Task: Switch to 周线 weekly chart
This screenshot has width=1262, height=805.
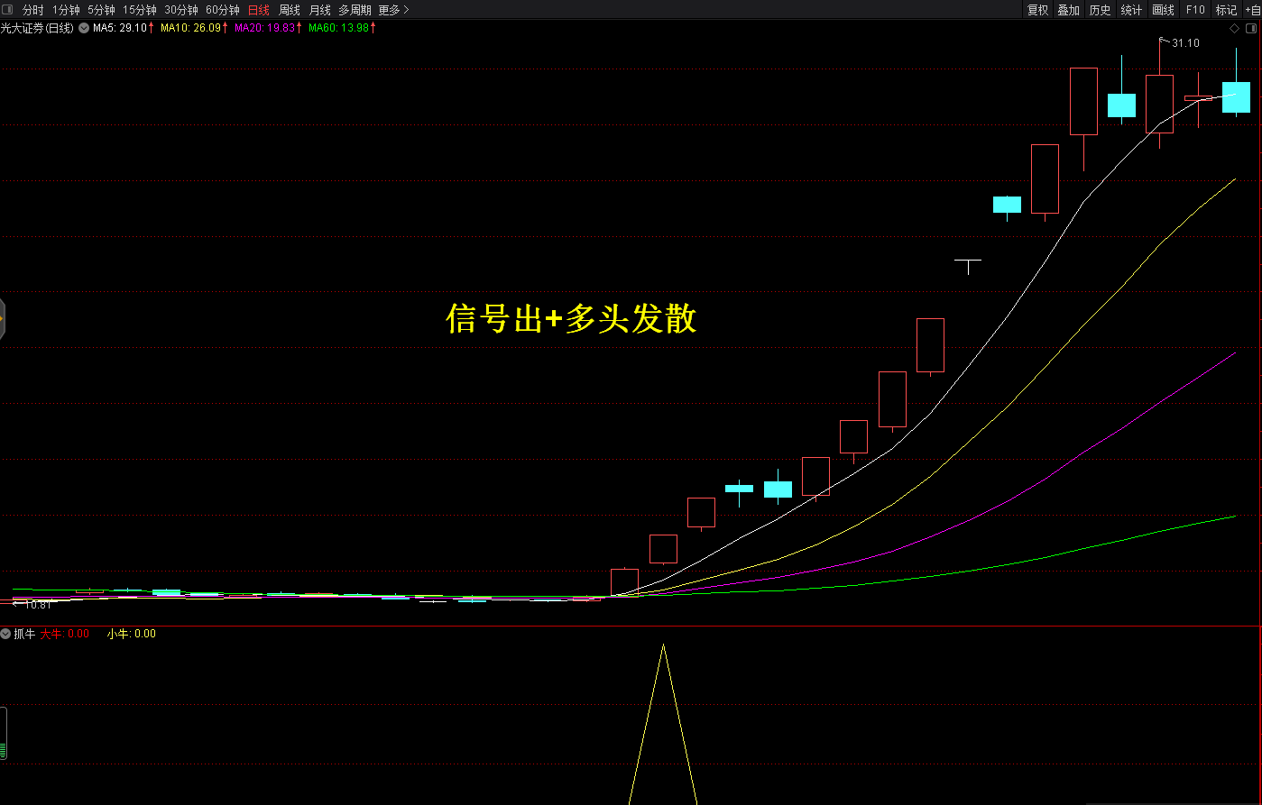Action: 290,10
